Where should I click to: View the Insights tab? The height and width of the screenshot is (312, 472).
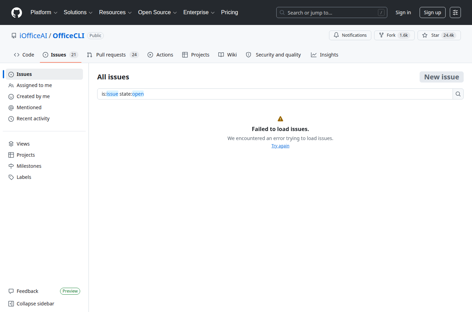324,55
